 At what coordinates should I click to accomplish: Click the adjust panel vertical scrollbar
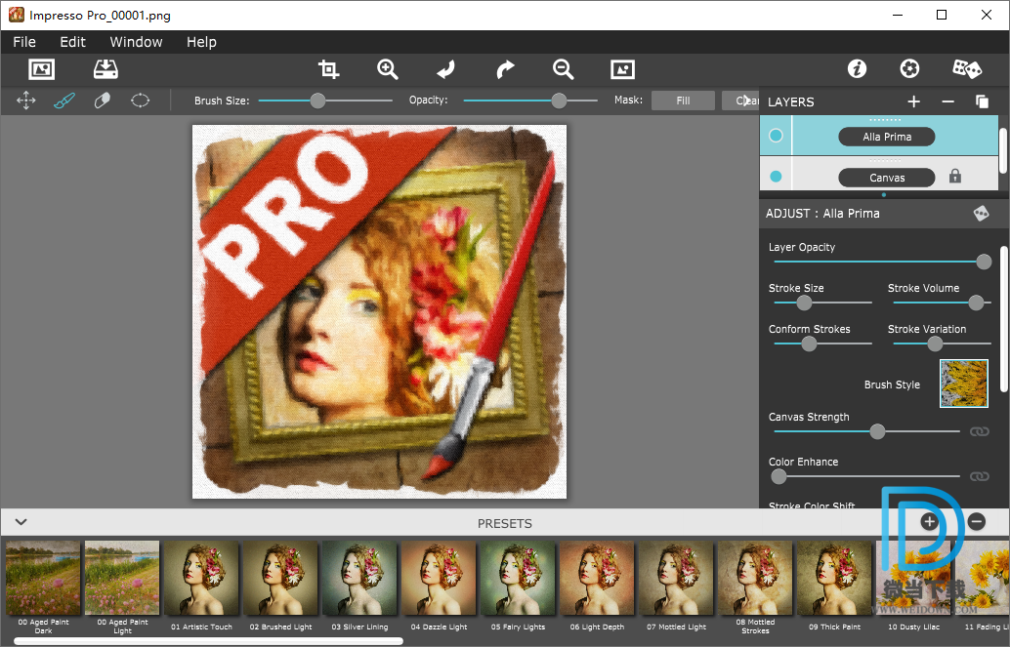(1003, 319)
